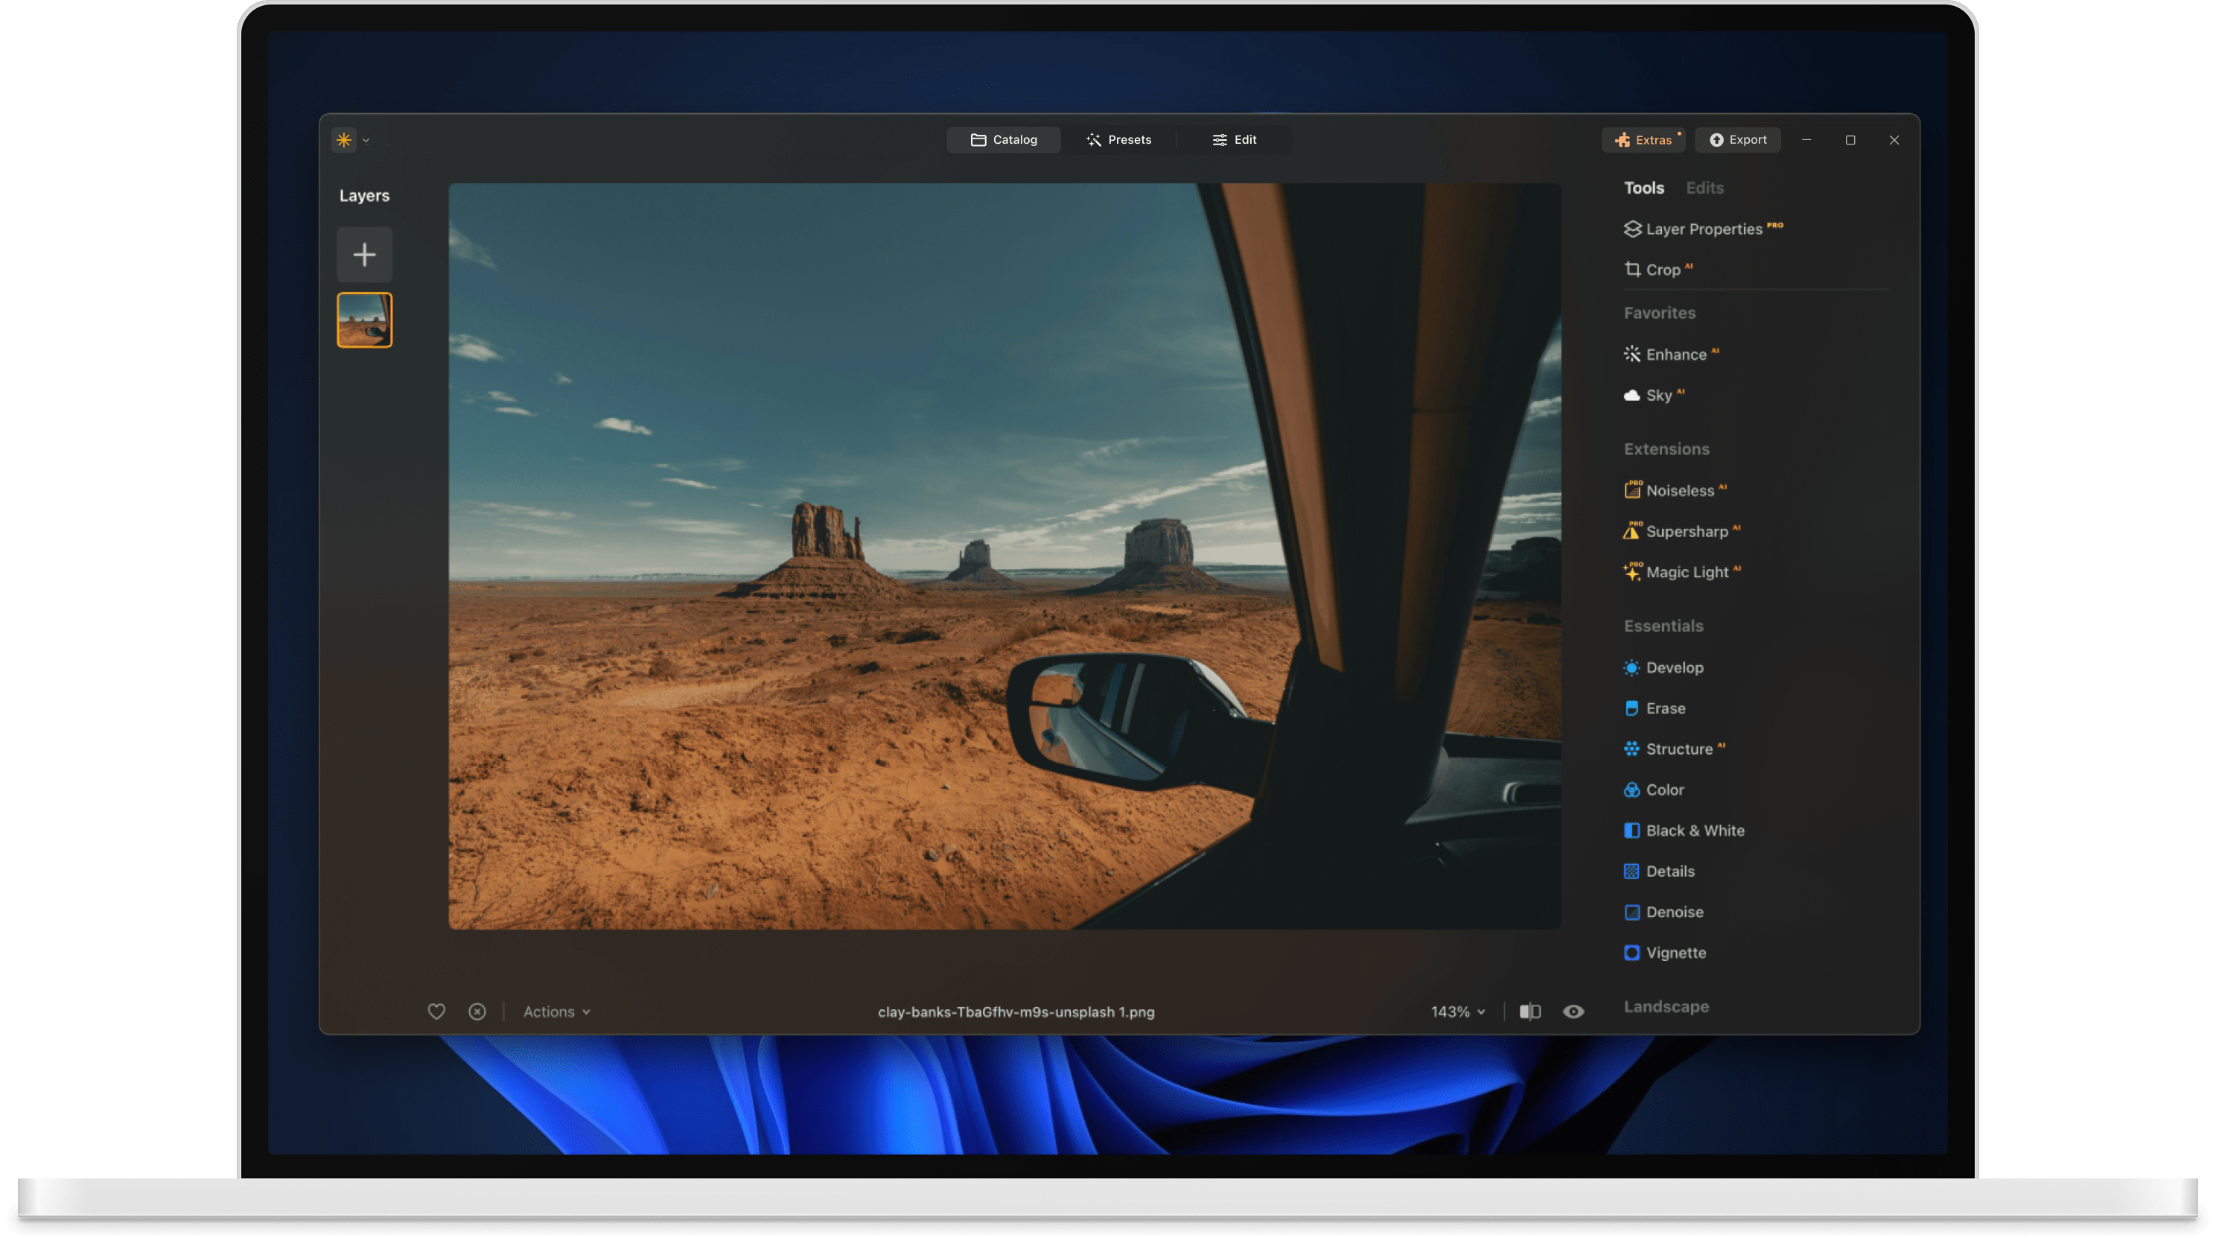This screenshot has height=1238, width=2216.
Task: Select the Magic Light AI extension
Action: pos(1687,571)
